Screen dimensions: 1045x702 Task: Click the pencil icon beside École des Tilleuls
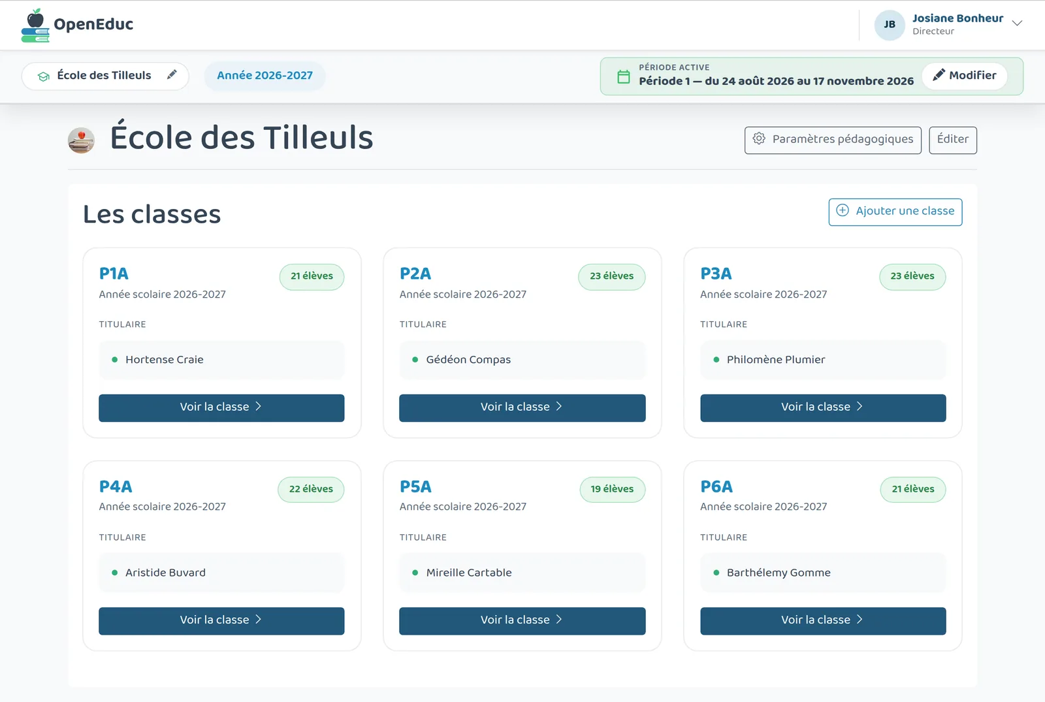click(172, 74)
